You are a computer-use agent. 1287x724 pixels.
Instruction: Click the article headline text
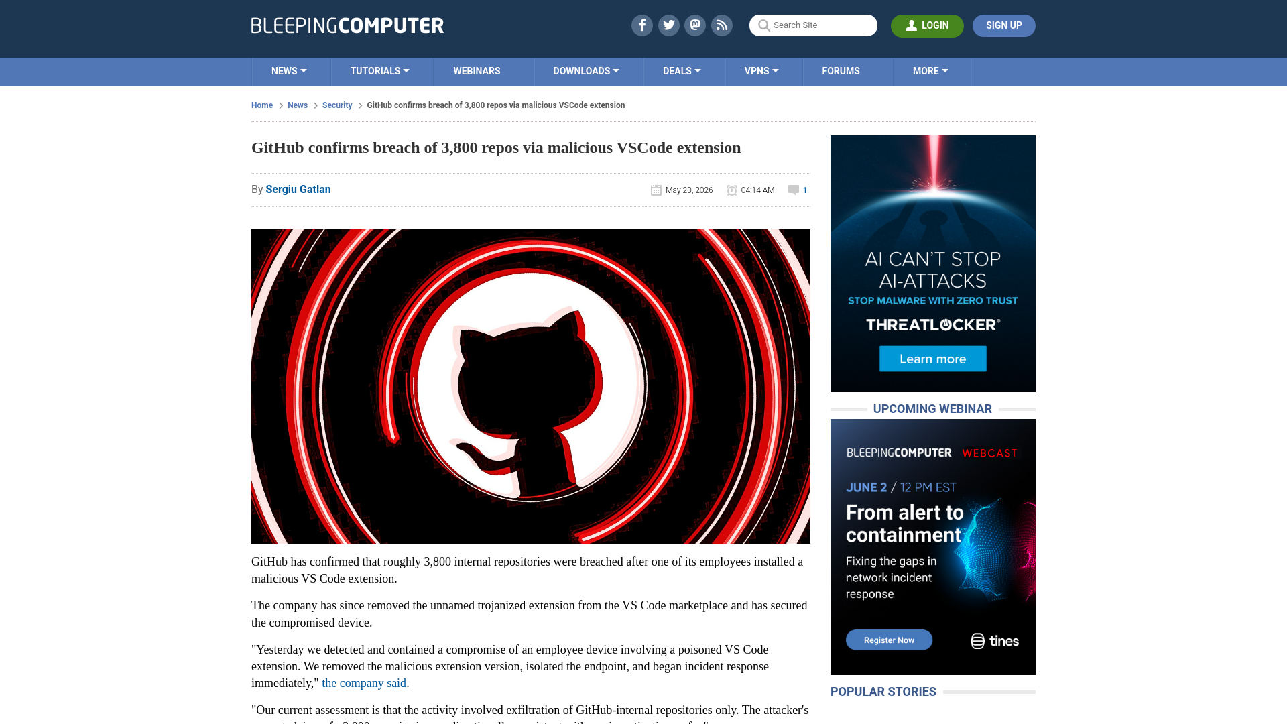click(x=496, y=147)
